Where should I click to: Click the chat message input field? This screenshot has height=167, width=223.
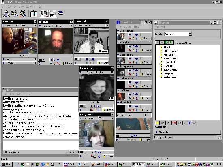click(41, 145)
